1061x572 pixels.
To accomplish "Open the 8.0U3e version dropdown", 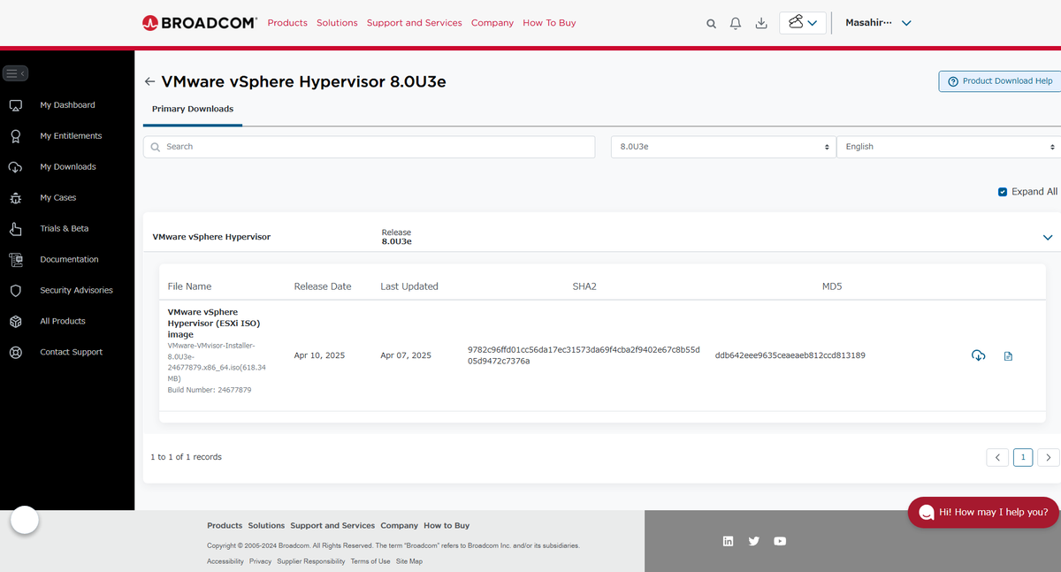I will click(723, 147).
